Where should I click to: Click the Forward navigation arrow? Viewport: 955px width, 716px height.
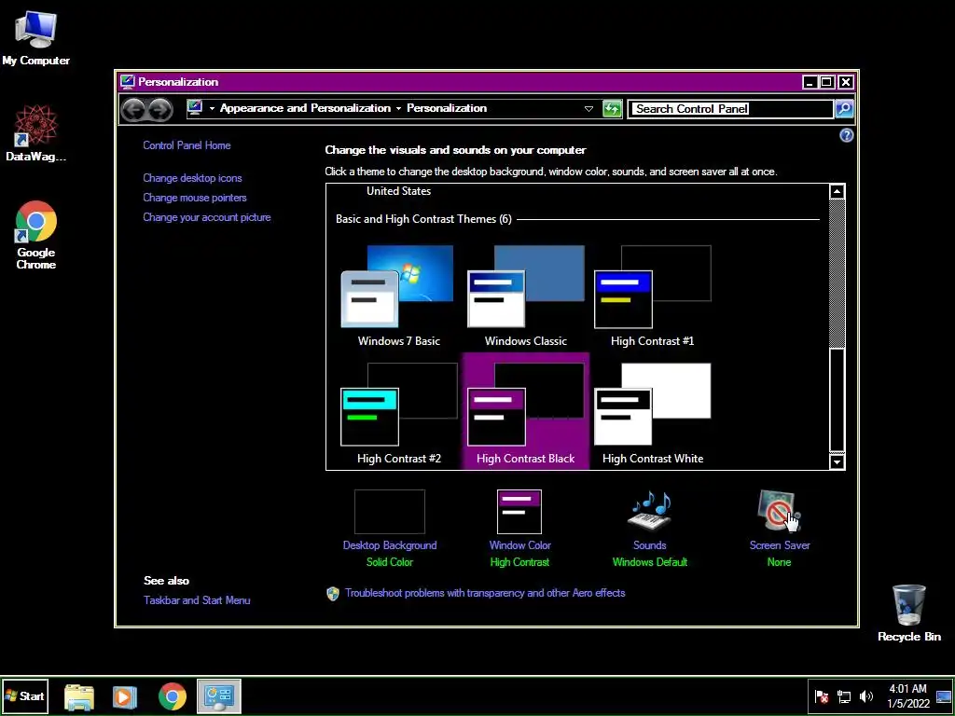pos(160,110)
